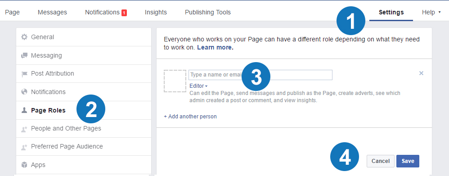Remove the person entry with X

coord(421,73)
